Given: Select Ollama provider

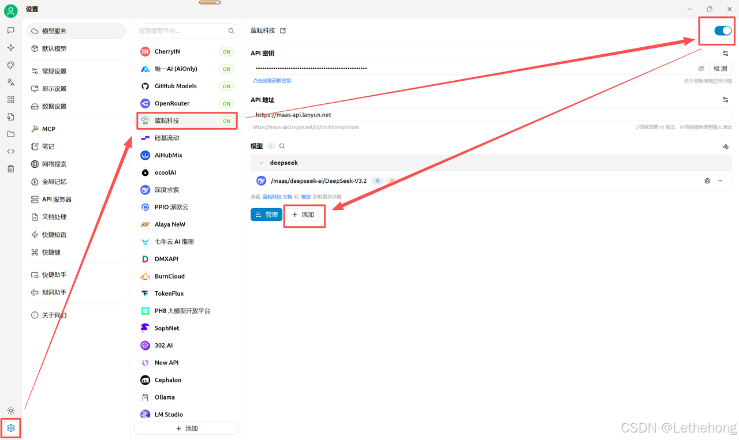Looking at the screenshot, I should pos(186,397).
